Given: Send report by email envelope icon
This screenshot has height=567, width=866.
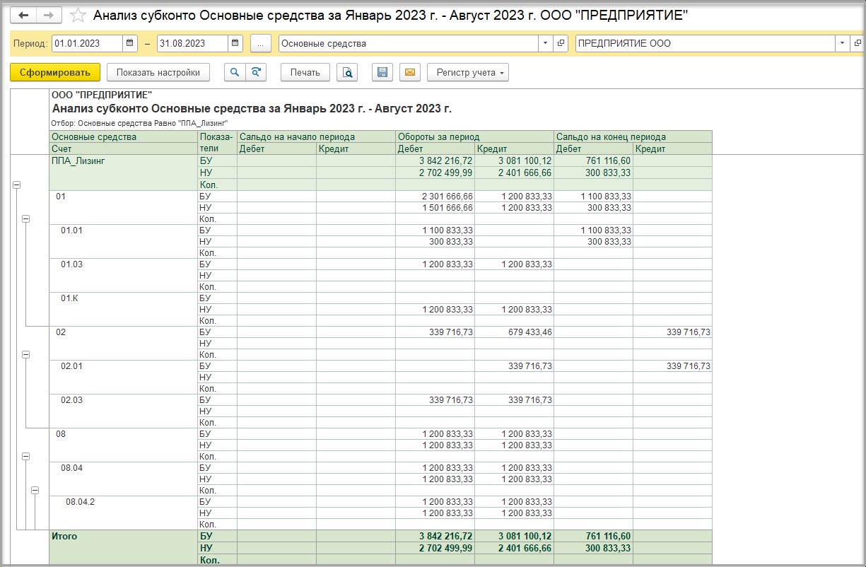Looking at the screenshot, I should [409, 72].
